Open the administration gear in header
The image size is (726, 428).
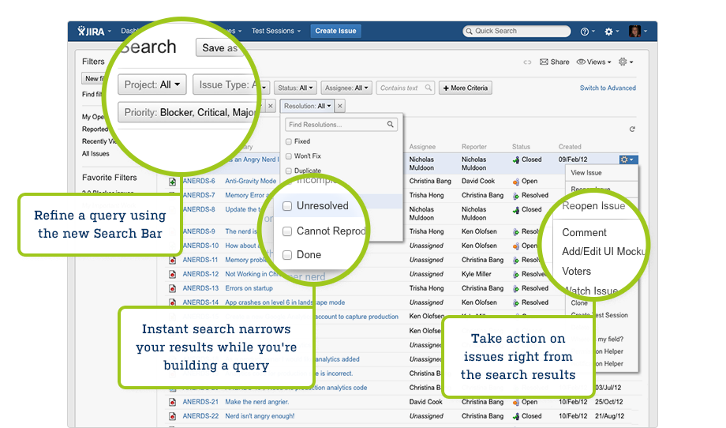point(611,32)
